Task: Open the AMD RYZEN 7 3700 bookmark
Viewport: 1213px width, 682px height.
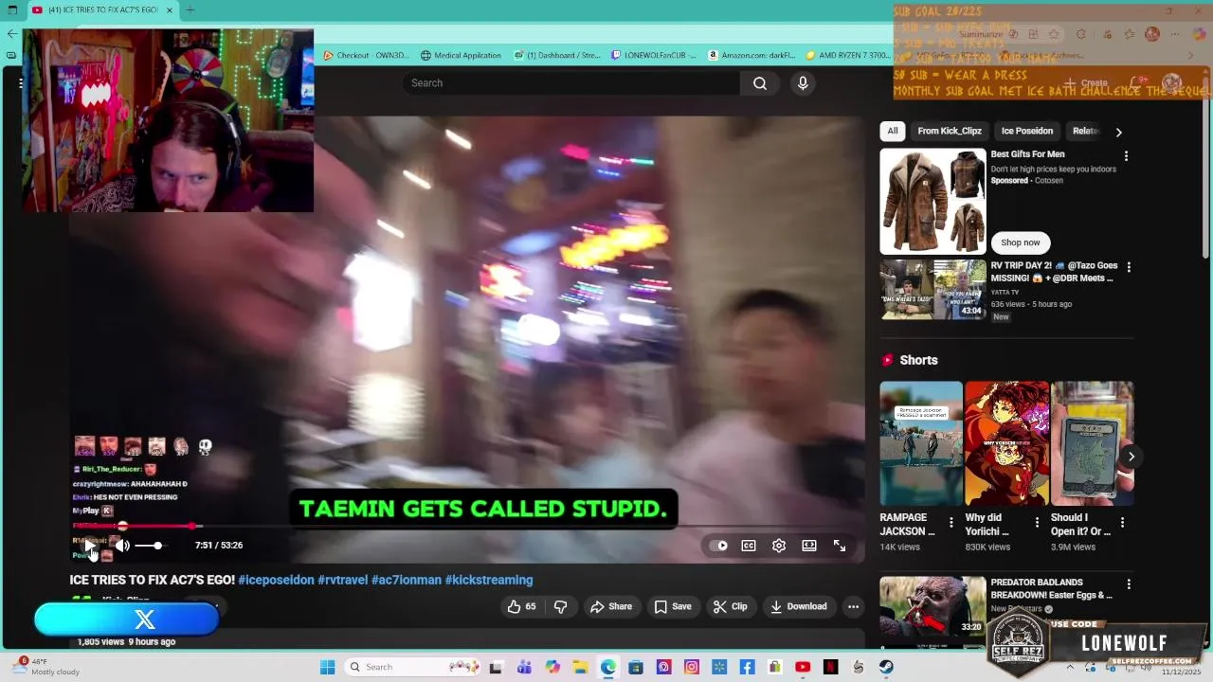Action: pyautogui.click(x=846, y=55)
